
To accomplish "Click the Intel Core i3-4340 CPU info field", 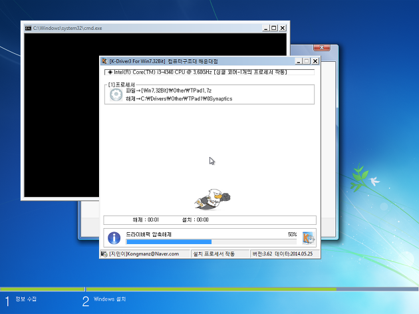I will click(209, 72).
